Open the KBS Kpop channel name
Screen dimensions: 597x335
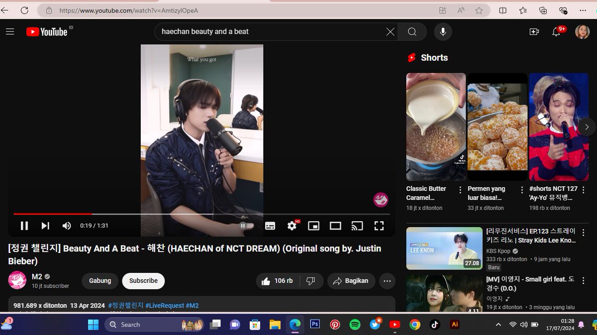coord(498,251)
